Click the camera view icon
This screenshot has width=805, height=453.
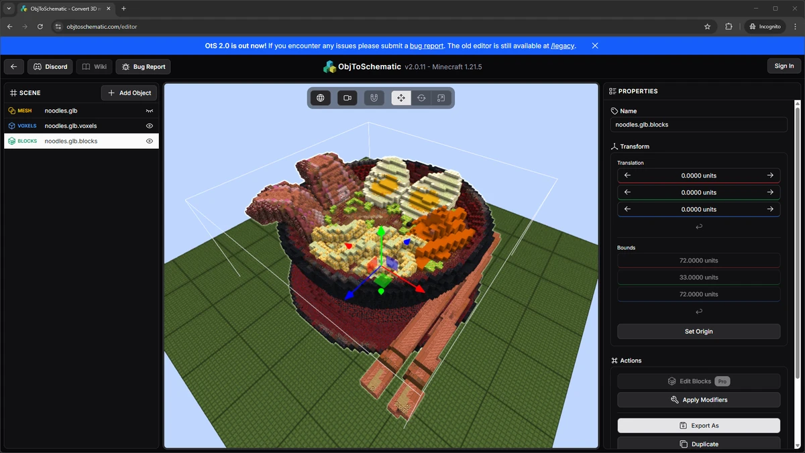347,98
